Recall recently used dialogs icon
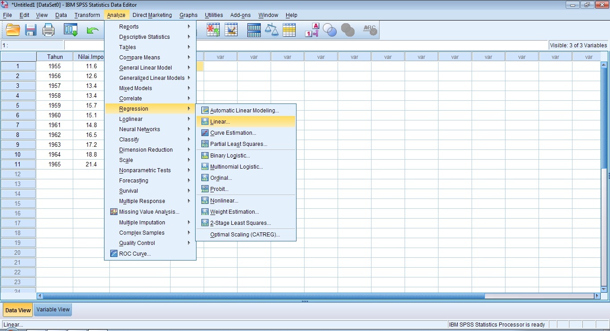The height and width of the screenshot is (331, 610). click(x=71, y=30)
